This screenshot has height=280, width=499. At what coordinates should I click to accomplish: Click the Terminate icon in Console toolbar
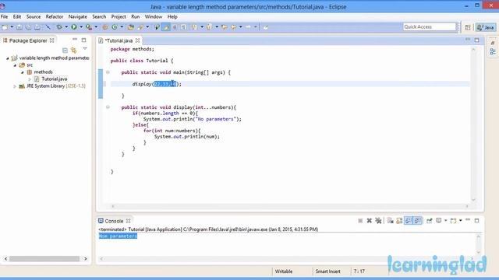360,221
